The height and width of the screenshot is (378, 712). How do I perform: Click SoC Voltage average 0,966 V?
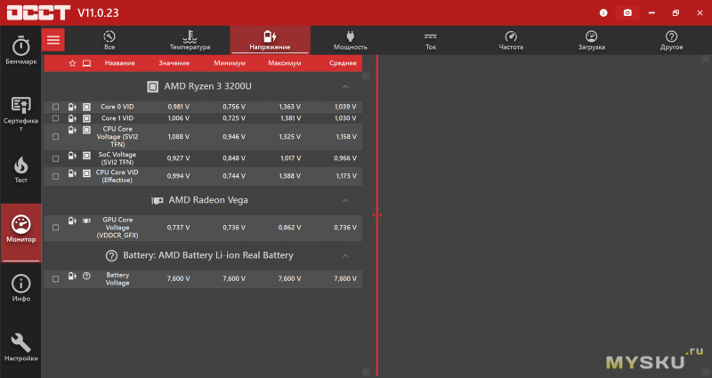coord(345,158)
